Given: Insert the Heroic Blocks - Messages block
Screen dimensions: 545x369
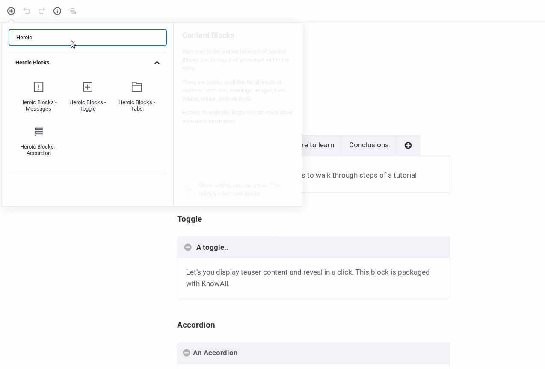Looking at the screenshot, I should tap(39, 97).
